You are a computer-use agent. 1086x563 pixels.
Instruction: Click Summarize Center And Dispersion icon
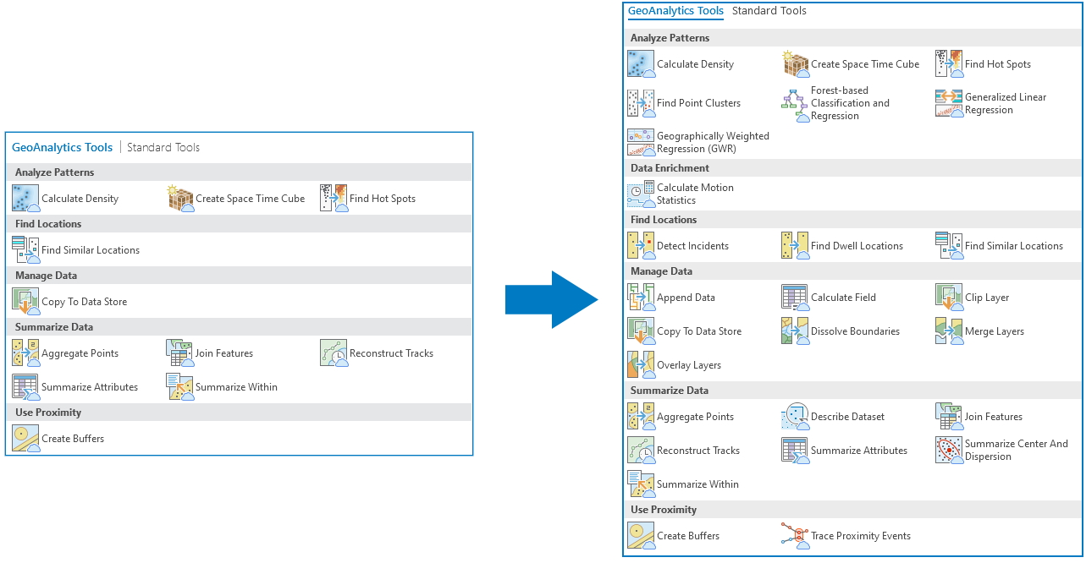coord(949,451)
